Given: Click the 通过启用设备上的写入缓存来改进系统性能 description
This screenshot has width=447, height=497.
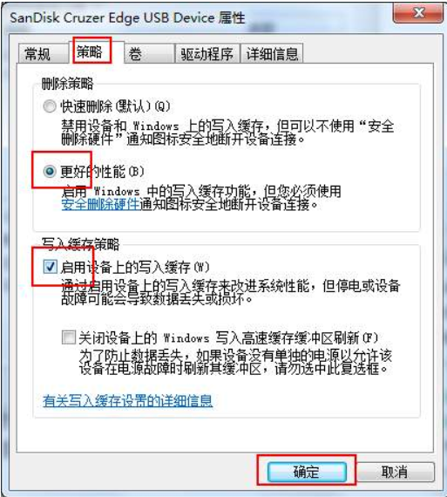Looking at the screenshot, I should (230, 292).
